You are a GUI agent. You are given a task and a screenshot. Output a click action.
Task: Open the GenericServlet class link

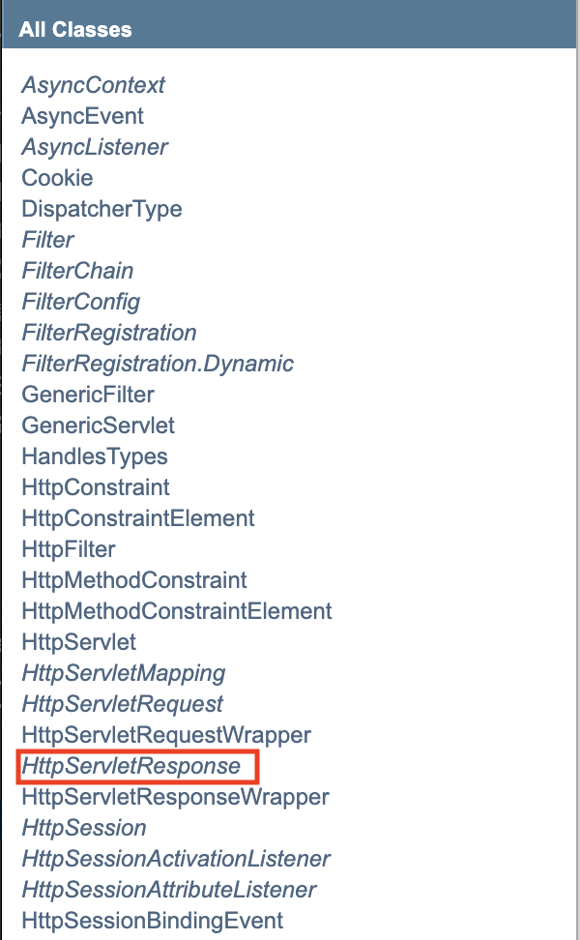click(98, 426)
